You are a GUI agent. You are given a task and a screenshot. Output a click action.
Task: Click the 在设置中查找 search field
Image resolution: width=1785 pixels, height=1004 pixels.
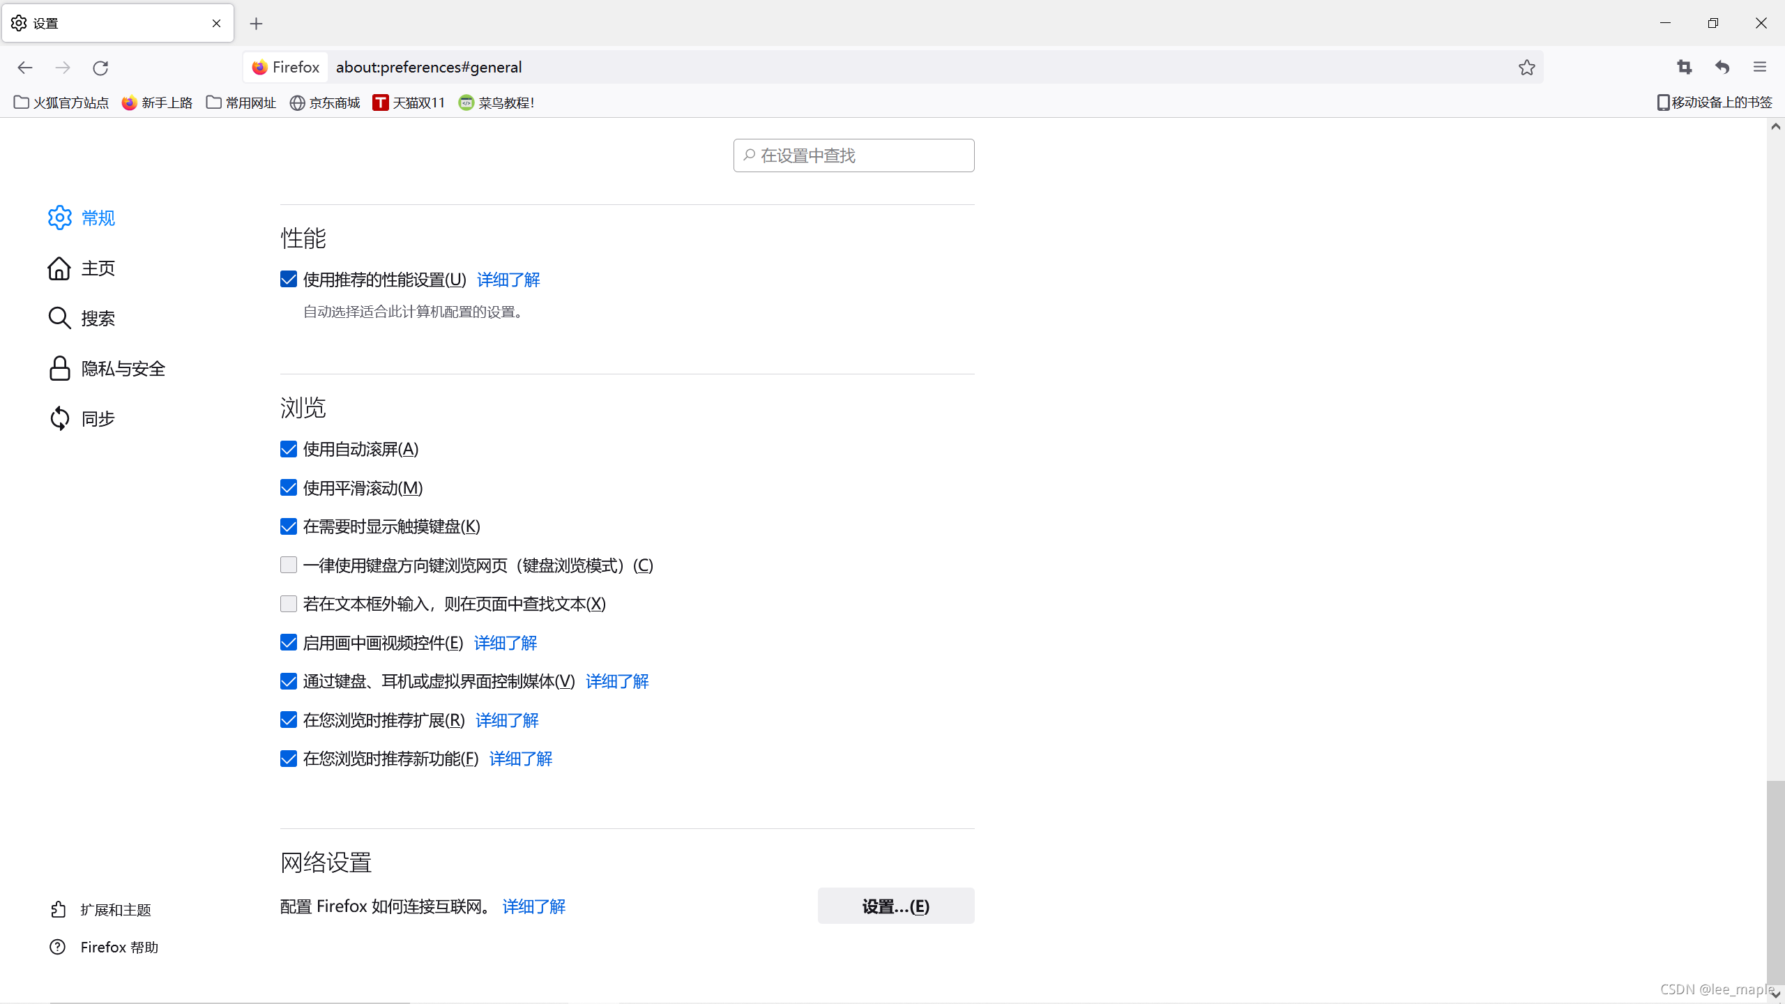(x=854, y=155)
